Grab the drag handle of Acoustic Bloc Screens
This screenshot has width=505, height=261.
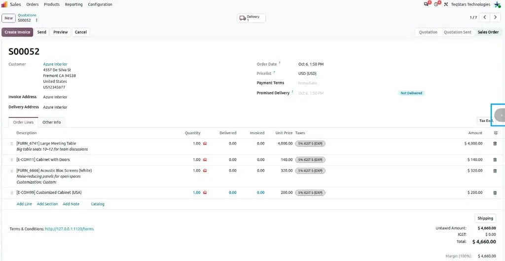[x=12, y=171]
